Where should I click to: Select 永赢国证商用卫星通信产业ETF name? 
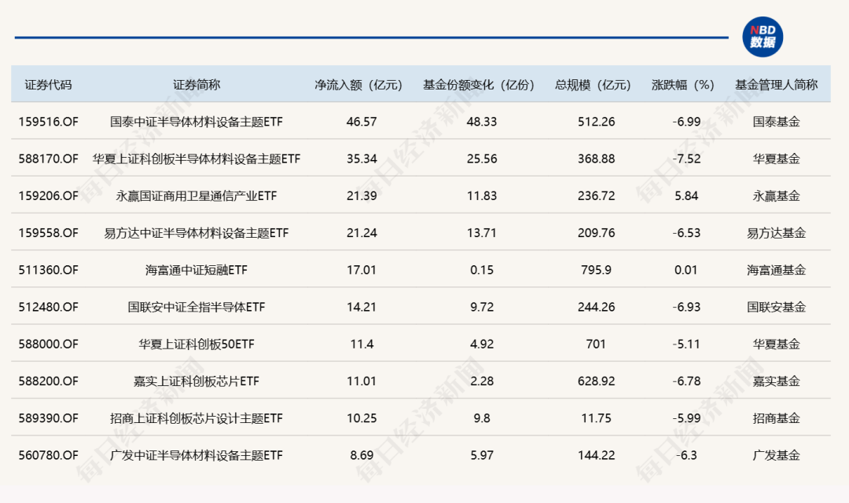[x=197, y=195]
